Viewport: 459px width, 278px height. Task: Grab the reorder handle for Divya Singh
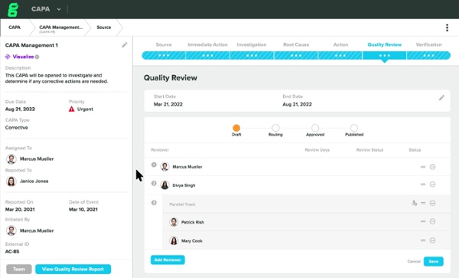point(423,185)
